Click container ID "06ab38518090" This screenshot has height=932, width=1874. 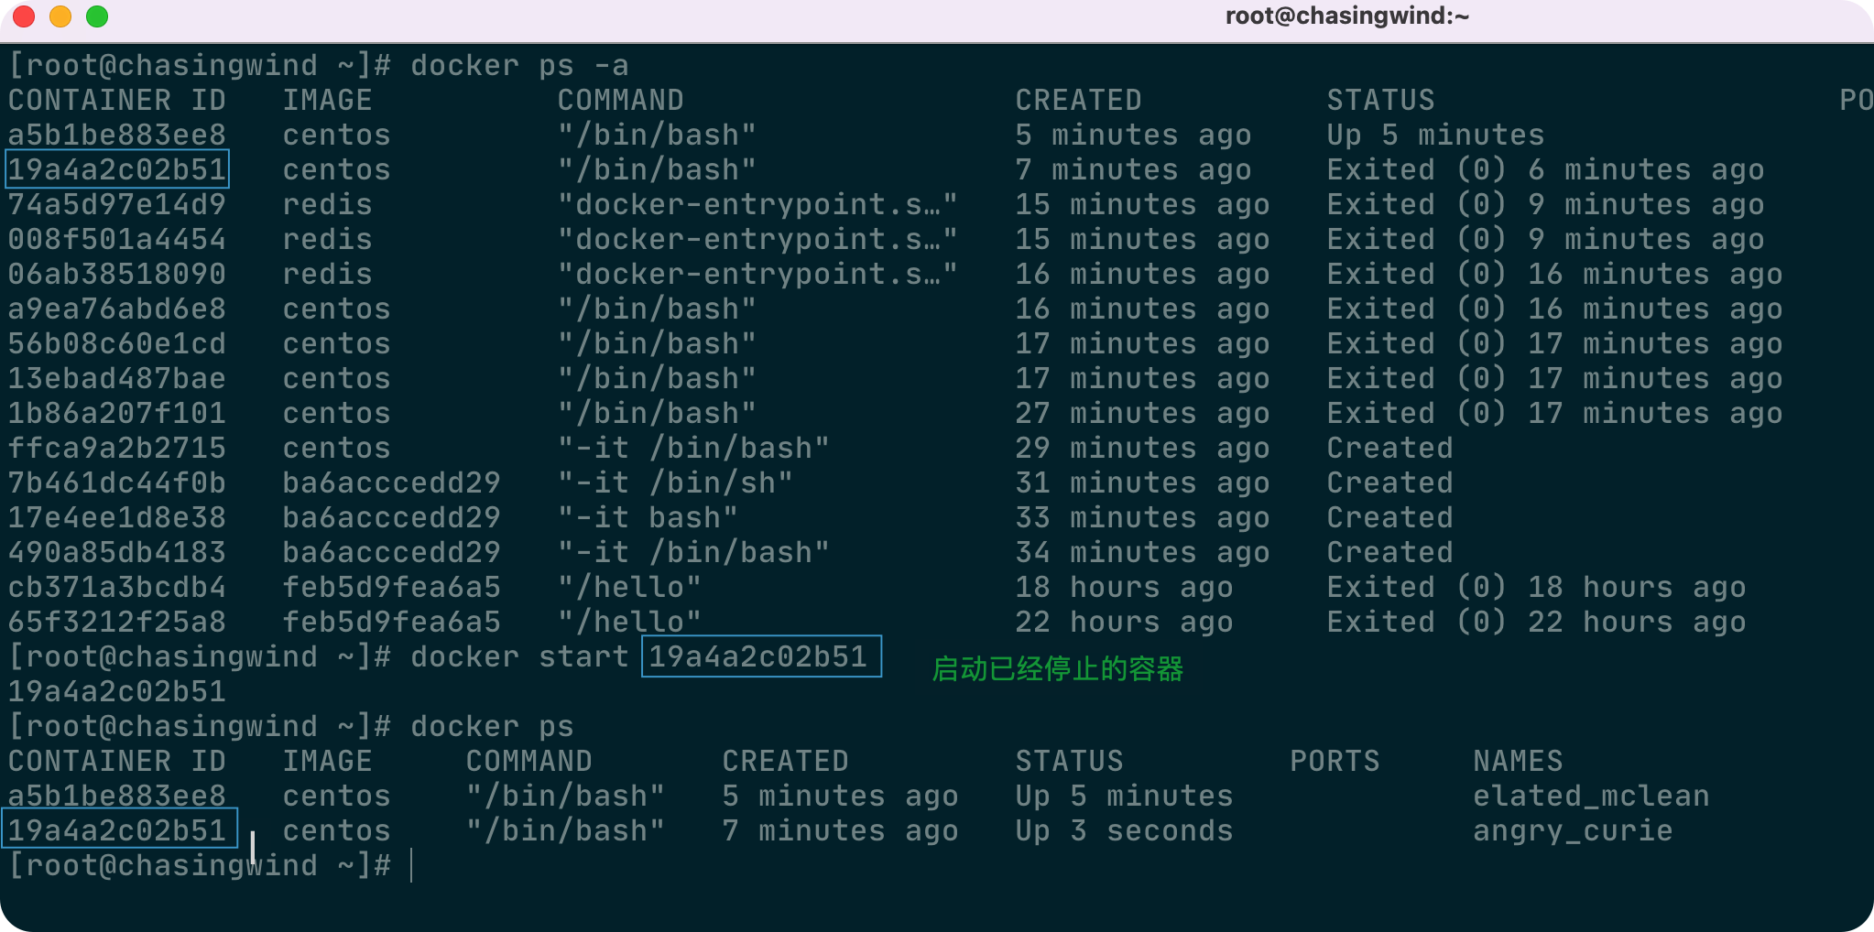[117, 274]
